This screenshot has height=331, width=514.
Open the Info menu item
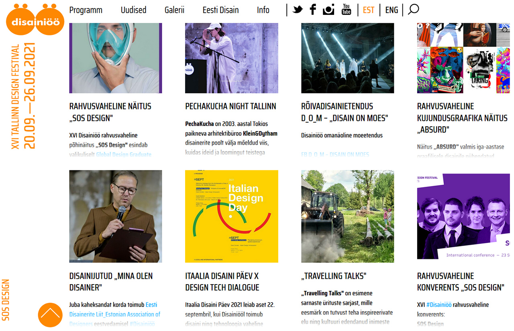click(263, 10)
